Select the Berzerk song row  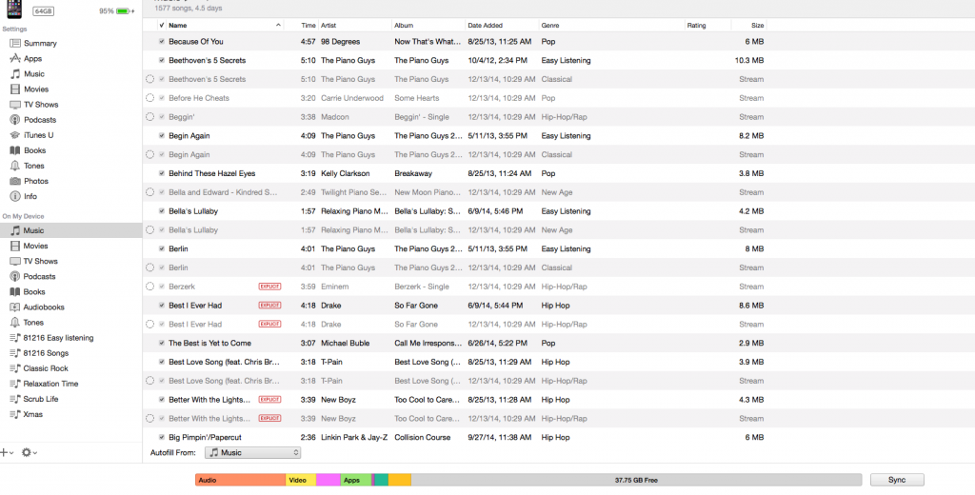pos(454,287)
